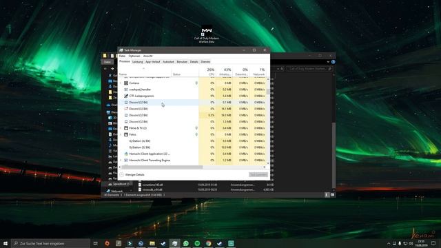Select the crashpad_handler process row
This screenshot has width=441, height=248.
(x=192, y=90)
